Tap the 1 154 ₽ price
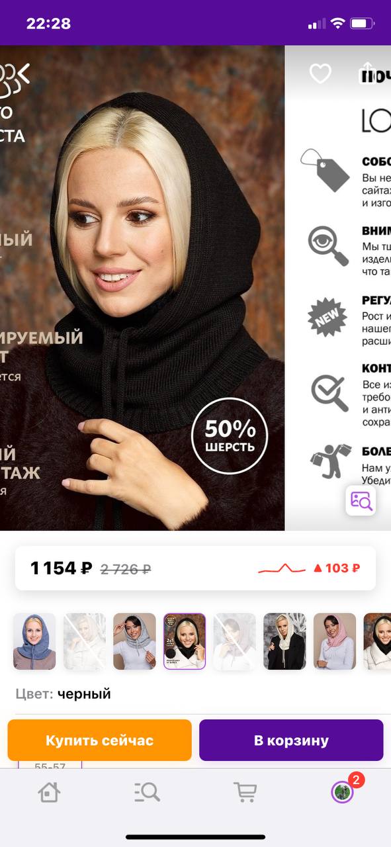 [62, 568]
